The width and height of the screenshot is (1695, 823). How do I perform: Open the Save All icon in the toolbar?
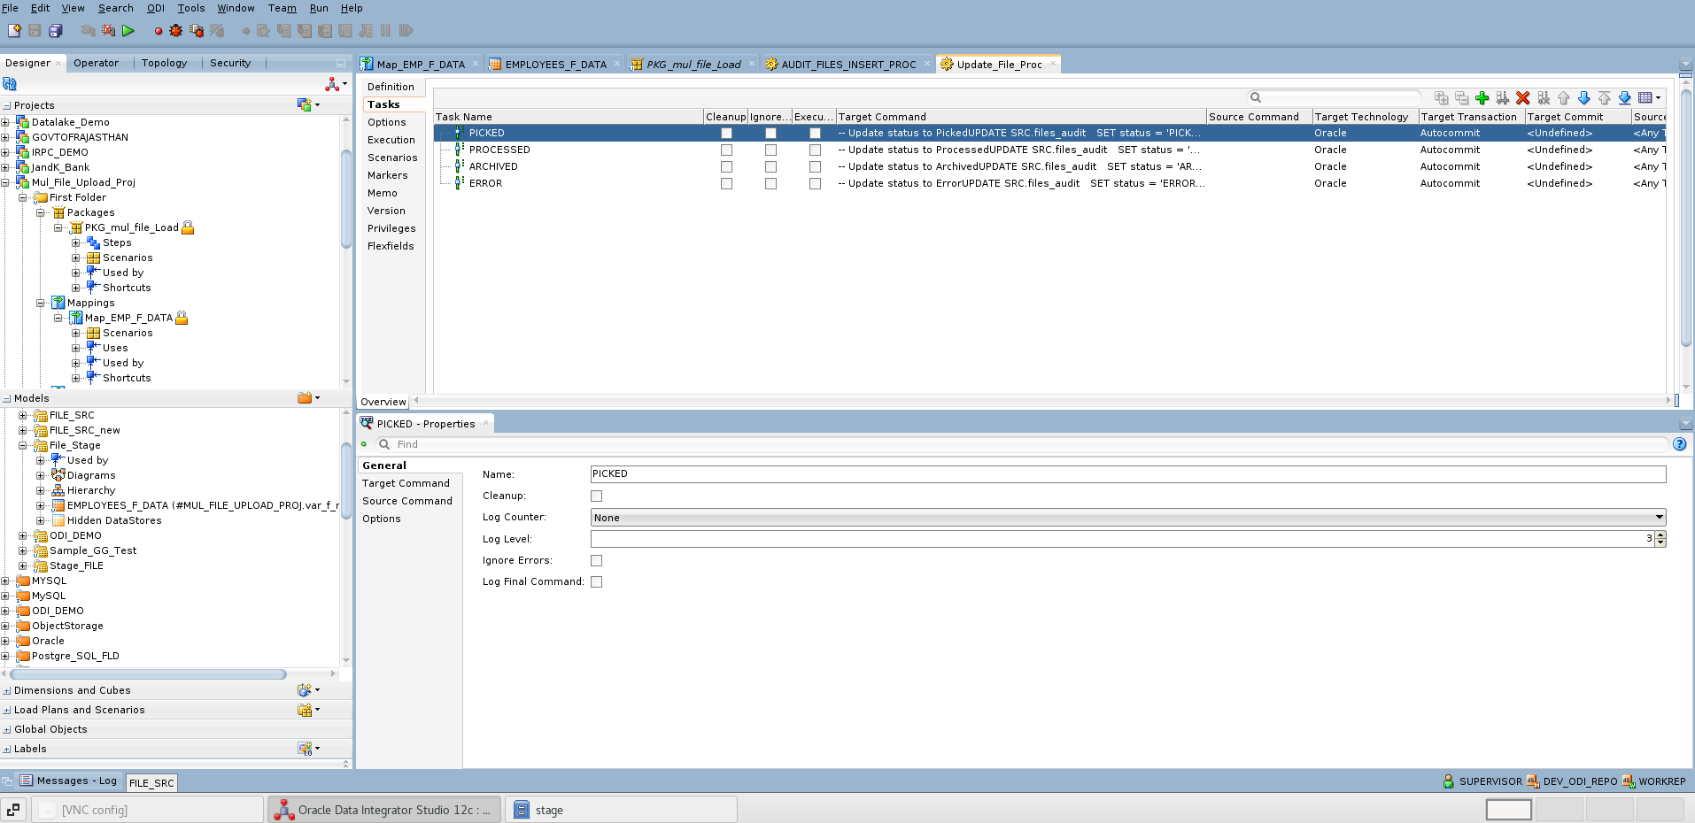pyautogui.click(x=56, y=30)
